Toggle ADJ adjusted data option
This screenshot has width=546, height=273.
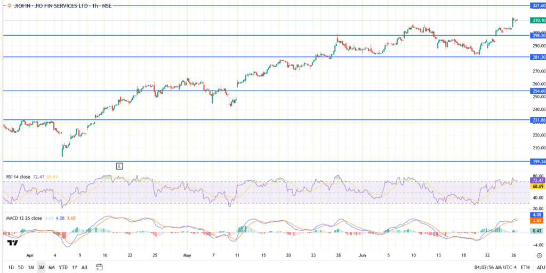(540, 267)
